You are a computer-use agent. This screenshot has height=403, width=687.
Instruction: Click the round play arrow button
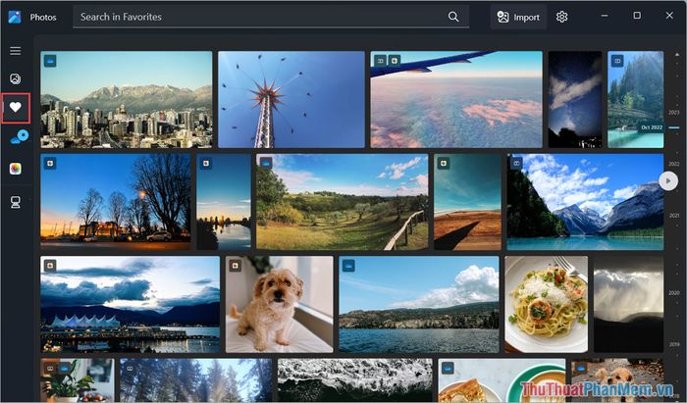click(x=668, y=180)
